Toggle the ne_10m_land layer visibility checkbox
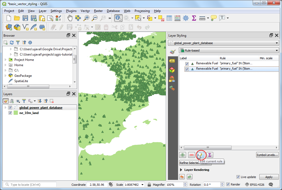This screenshot has height=190, width=282. click(x=10, y=113)
